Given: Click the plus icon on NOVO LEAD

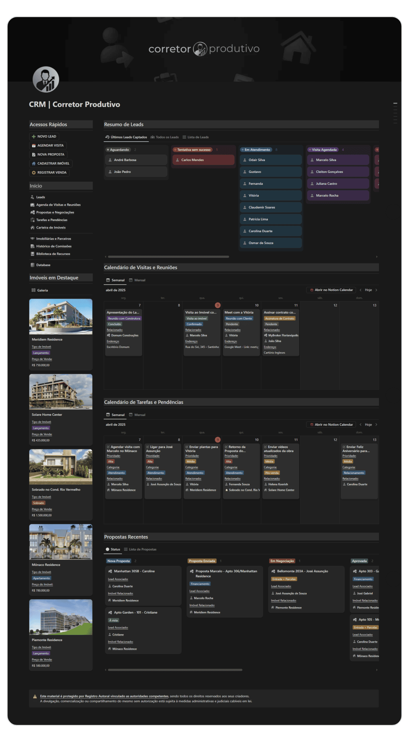Looking at the screenshot, I should pos(34,136).
